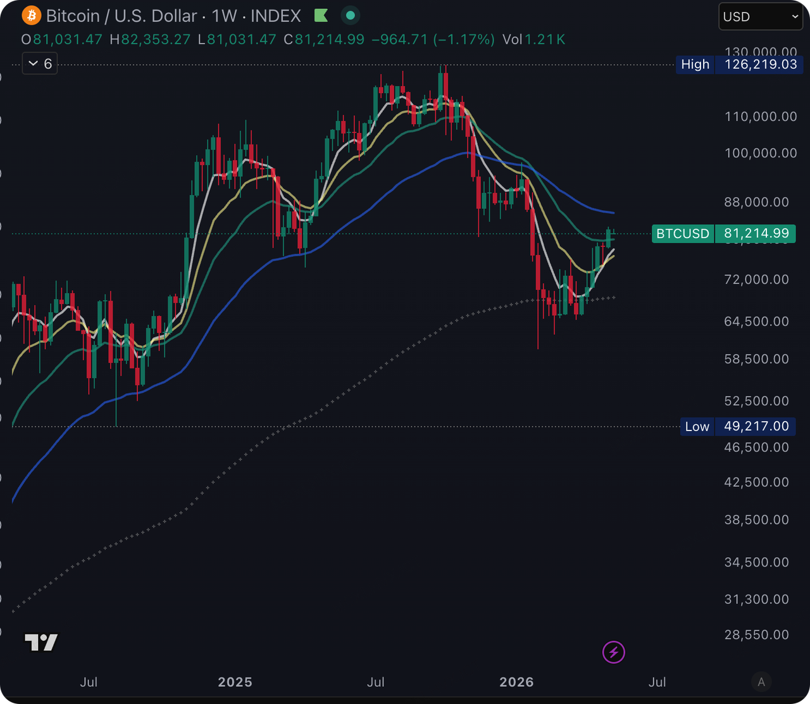Click the purple lightning bolt icon
The width and height of the screenshot is (810, 704).
613,651
